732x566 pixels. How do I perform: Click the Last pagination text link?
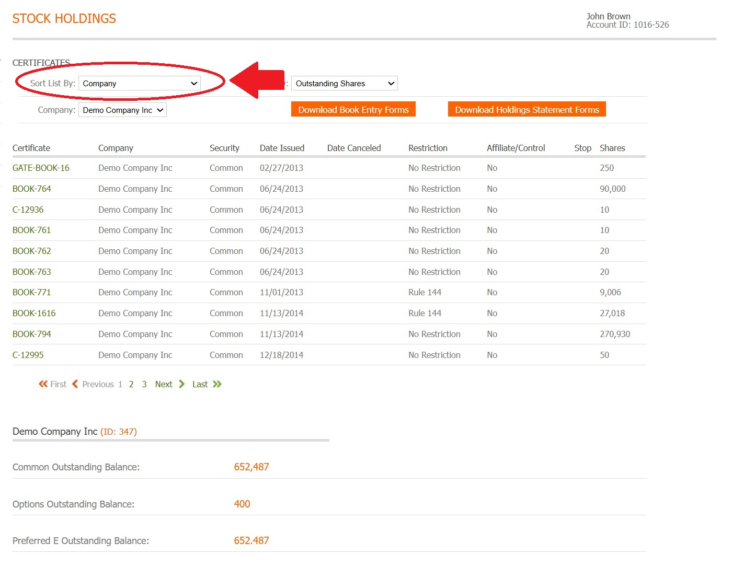[x=200, y=385]
